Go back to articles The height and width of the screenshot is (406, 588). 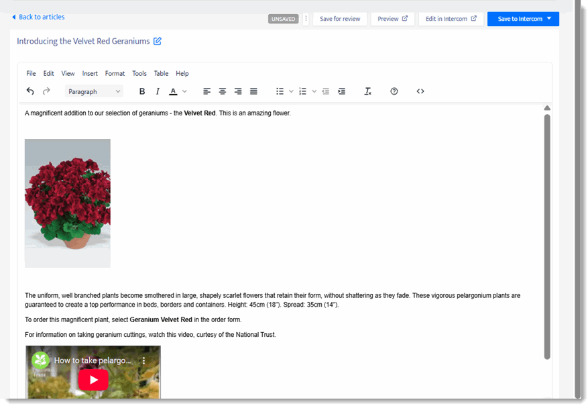pos(38,17)
